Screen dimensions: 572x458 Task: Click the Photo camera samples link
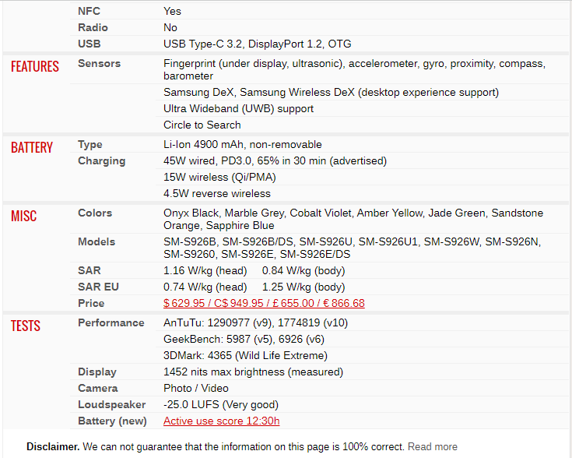click(x=177, y=388)
